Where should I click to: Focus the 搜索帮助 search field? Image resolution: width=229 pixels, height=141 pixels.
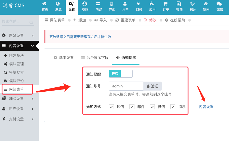tap(15, 22)
